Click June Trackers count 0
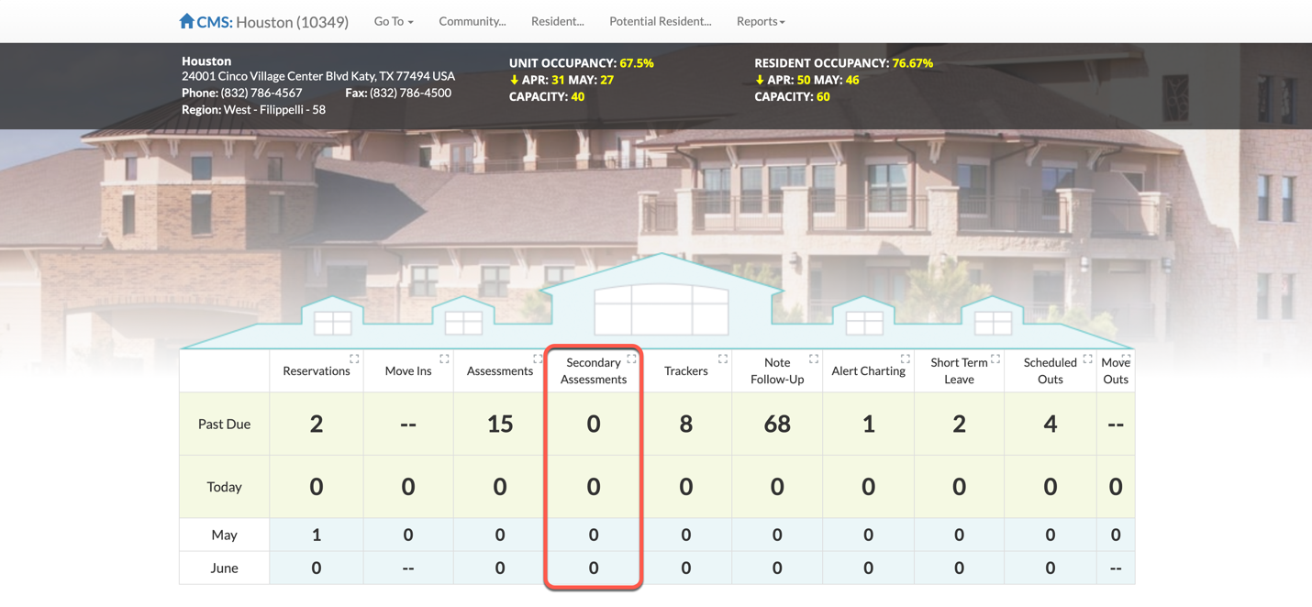The width and height of the screenshot is (1312, 607). coord(686,568)
